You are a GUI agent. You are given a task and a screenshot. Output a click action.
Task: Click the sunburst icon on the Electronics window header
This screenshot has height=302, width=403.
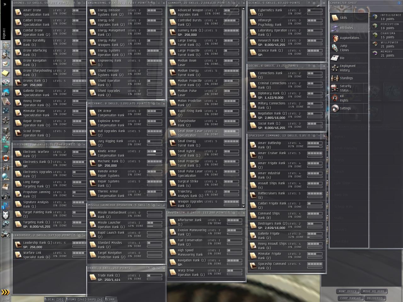[x=74, y=144]
